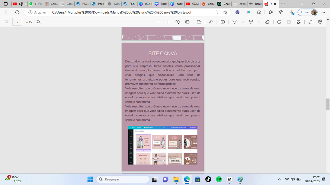Screen dimensions: 330x185
Task: Open the Favorites list
Action: (x=271, y=12)
